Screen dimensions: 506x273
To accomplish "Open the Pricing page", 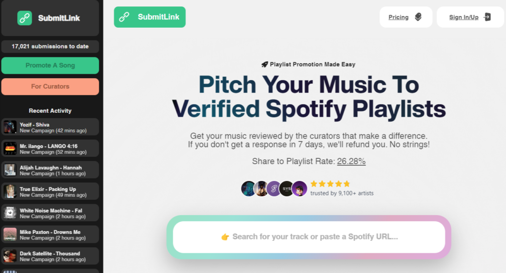I will point(398,17).
